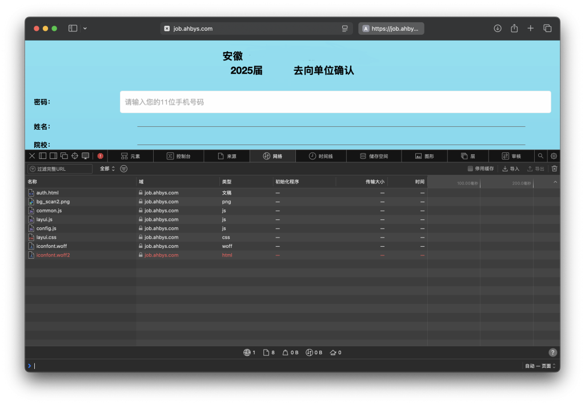
Task: Start the element selection crosshair tool
Action: click(x=75, y=156)
